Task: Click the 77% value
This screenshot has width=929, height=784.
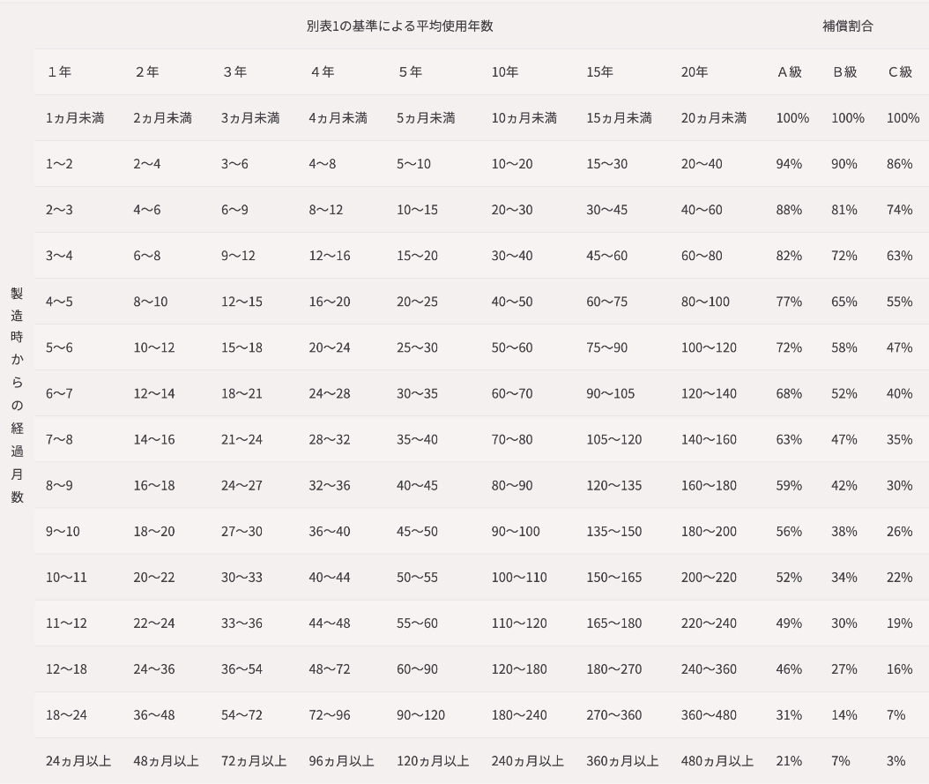Action: coord(789,302)
